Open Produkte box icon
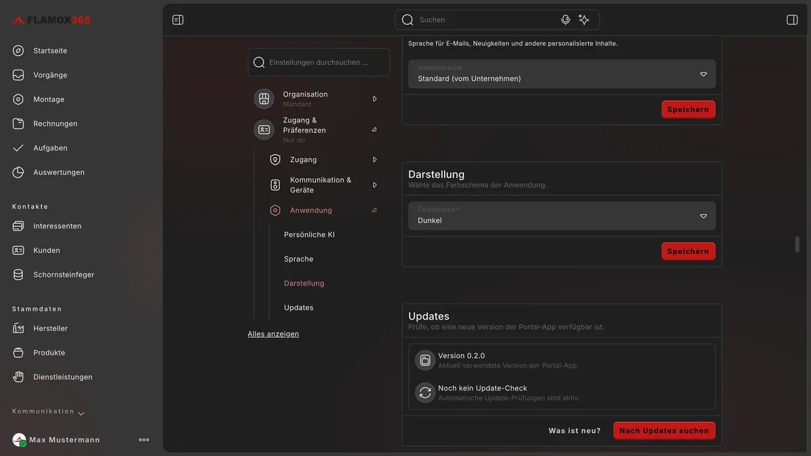The height and width of the screenshot is (456, 811). [x=18, y=353]
